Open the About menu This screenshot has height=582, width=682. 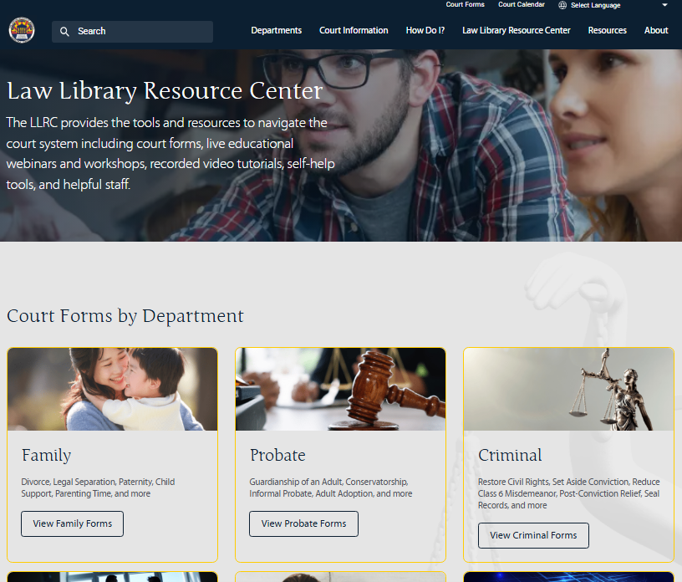[656, 30]
